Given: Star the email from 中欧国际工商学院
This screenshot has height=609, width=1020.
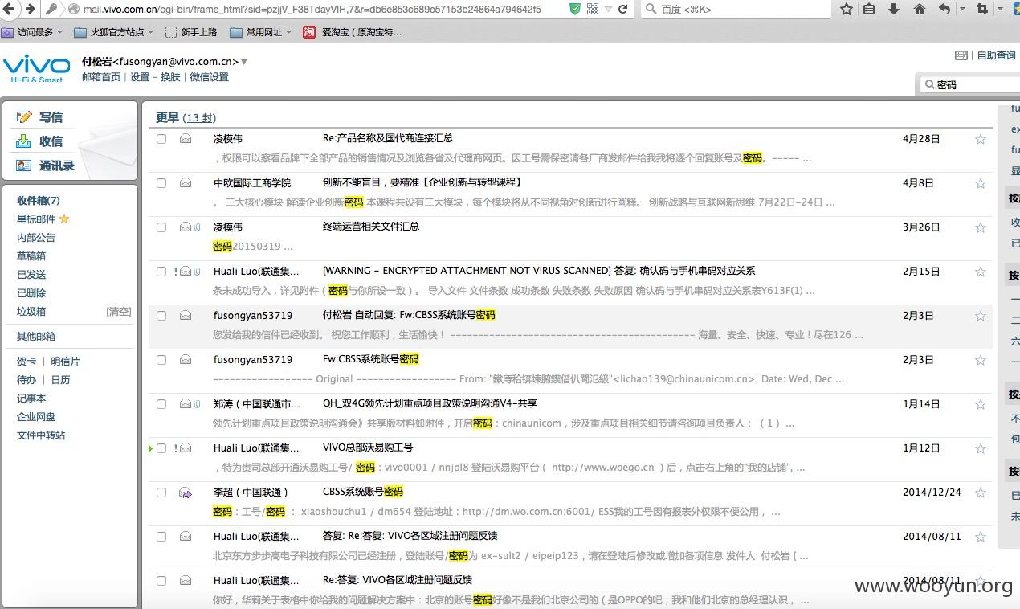Looking at the screenshot, I should [x=981, y=183].
